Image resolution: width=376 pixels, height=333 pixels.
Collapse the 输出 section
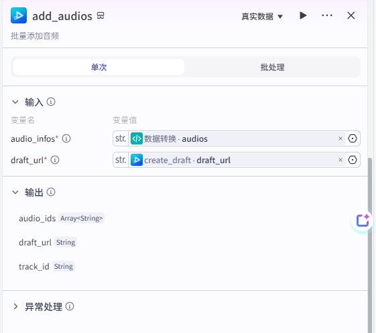(x=15, y=192)
